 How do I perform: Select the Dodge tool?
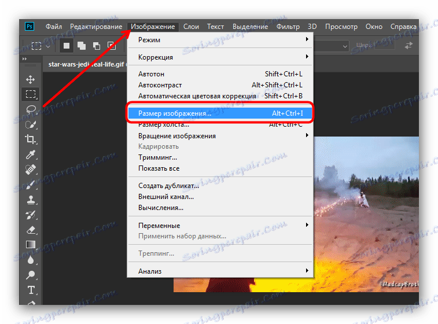click(x=31, y=275)
